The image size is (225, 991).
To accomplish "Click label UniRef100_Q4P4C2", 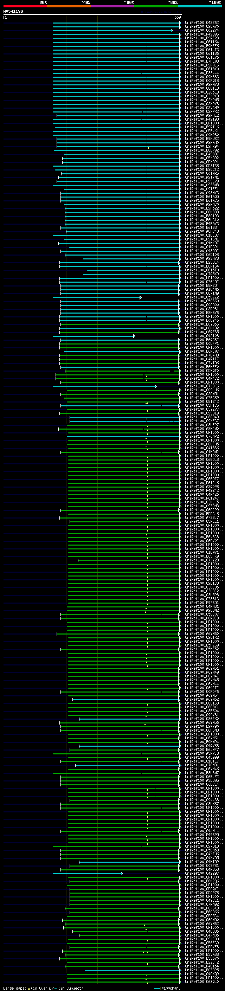I will 201,379.
